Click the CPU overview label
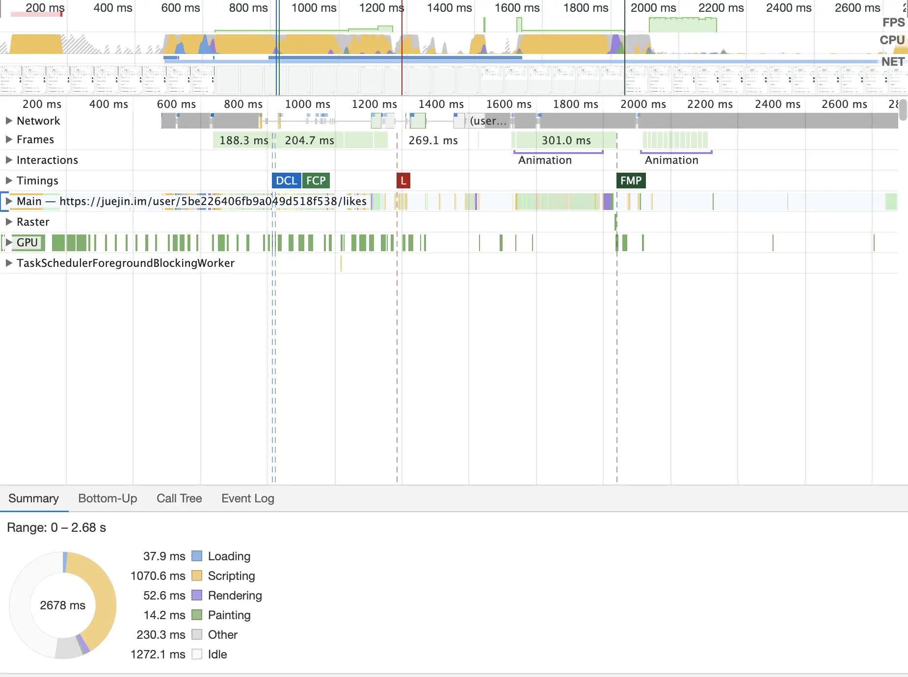 pos(892,40)
